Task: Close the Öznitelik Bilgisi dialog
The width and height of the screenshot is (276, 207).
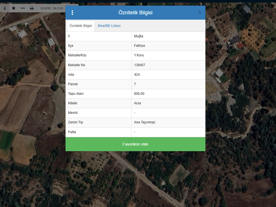Action: click(200, 13)
